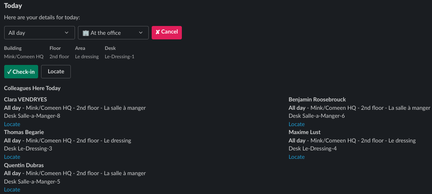The image size is (432, 194).
Task: Click the office building emoji icon
Action: pos(85,33)
